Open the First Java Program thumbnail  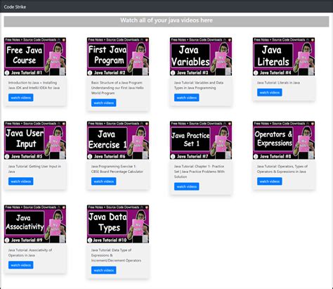click(118, 56)
